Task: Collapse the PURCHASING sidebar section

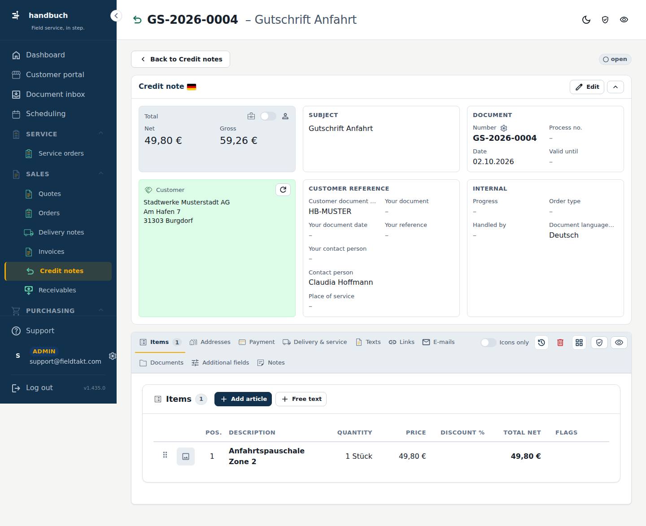Action: (x=101, y=310)
